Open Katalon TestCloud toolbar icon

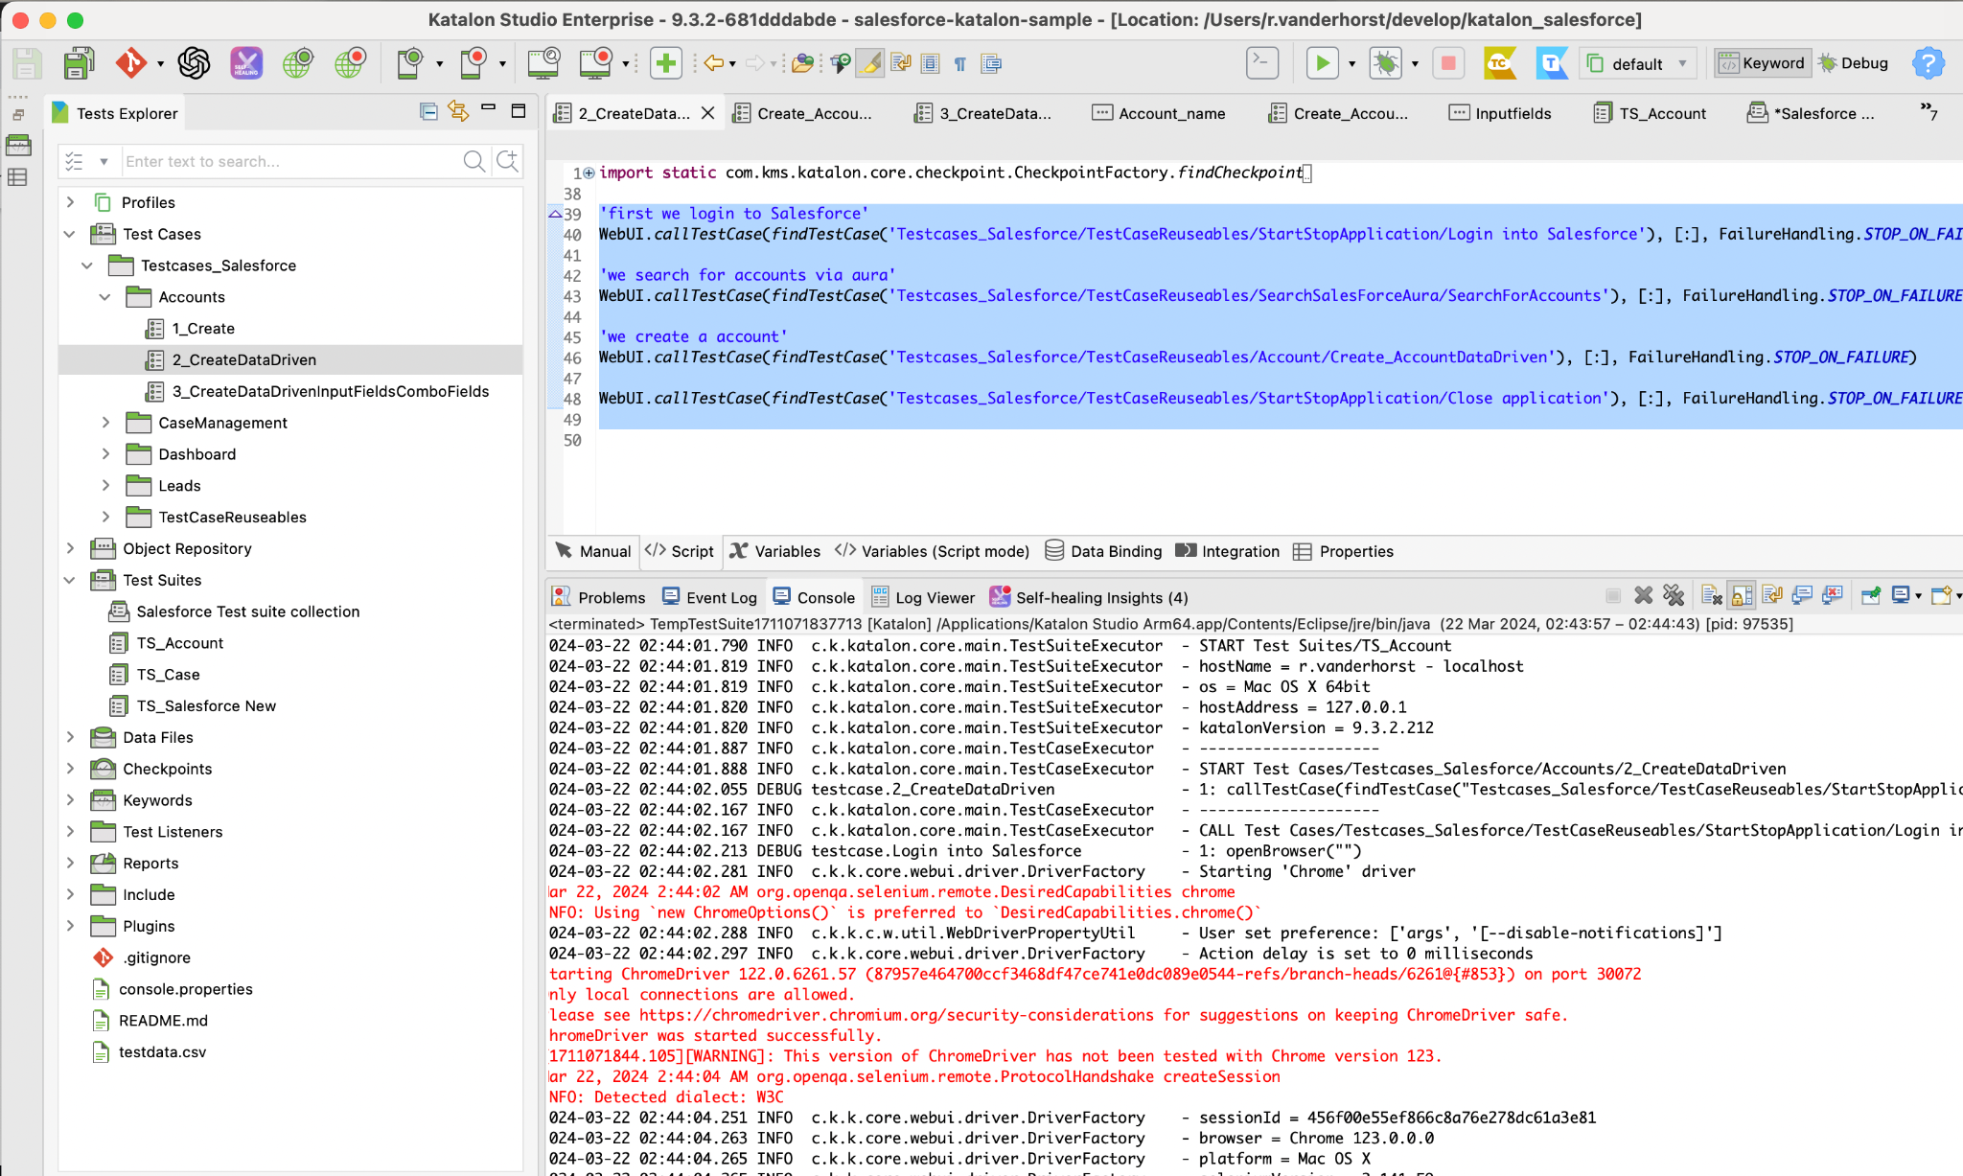click(1499, 63)
